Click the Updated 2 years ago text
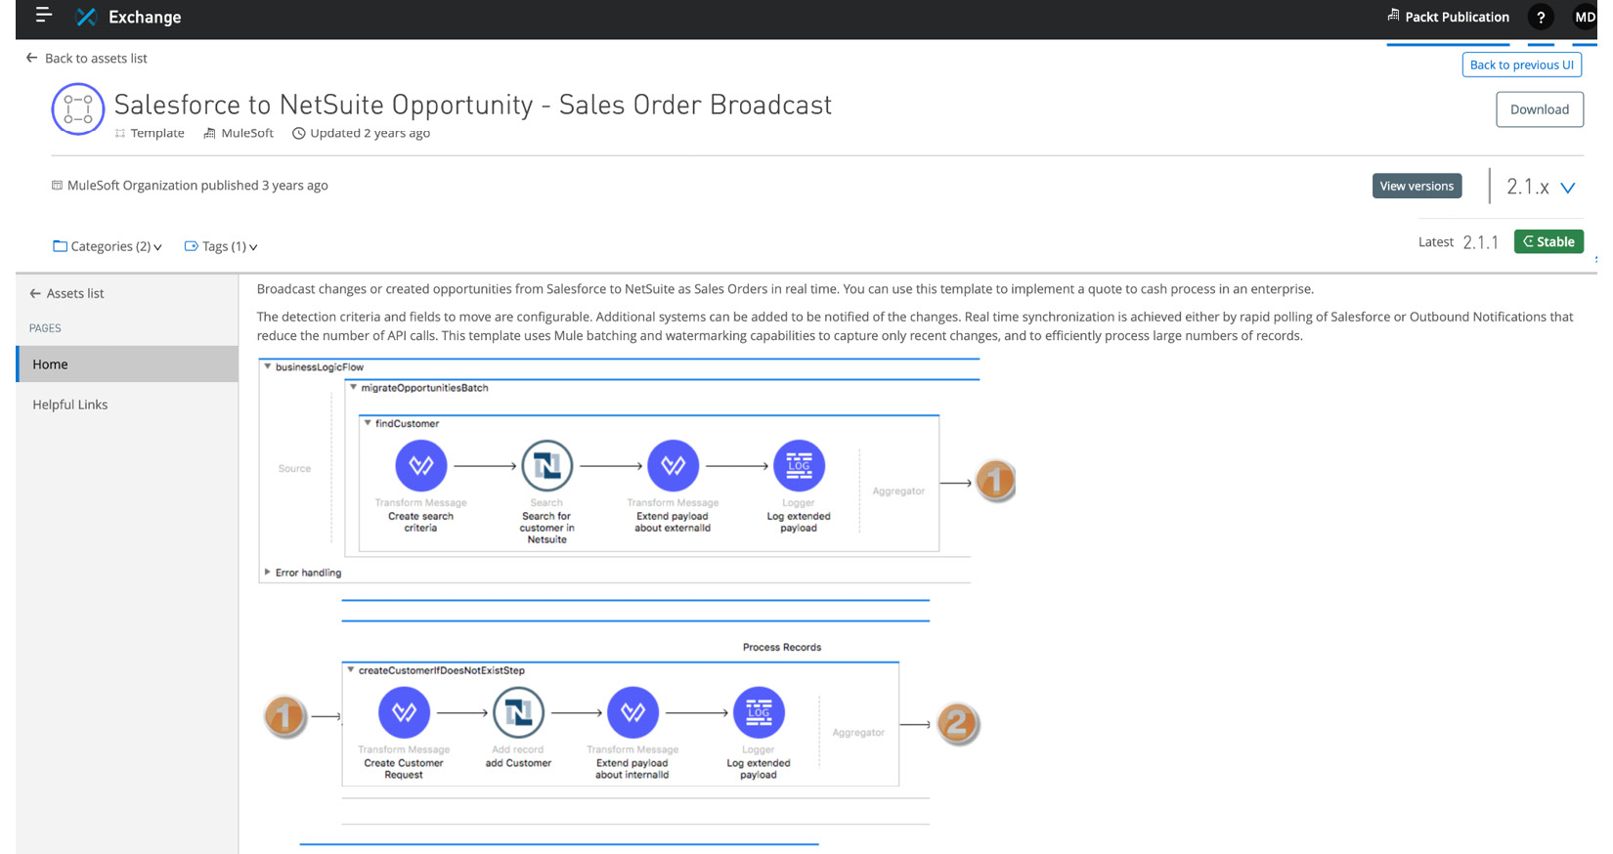Image resolution: width=1613 pixels, height=854 pixels. coord(370,133)
